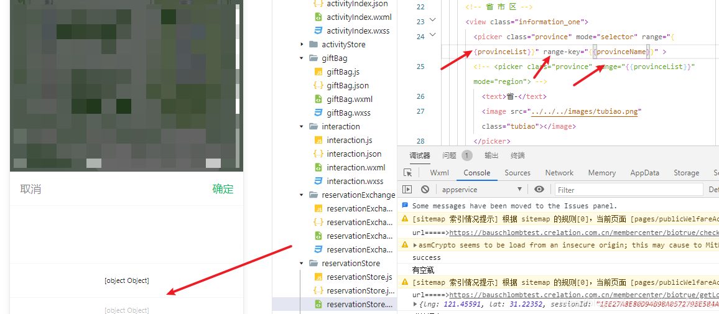Collapse the reservationExchange folder

pos(302,195)
